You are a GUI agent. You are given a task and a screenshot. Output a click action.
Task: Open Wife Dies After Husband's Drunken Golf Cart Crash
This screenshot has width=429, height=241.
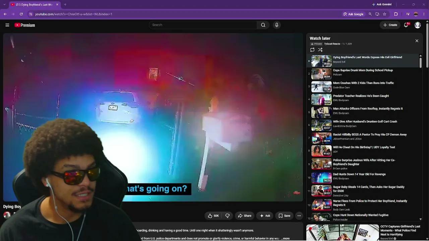(365, 122)
